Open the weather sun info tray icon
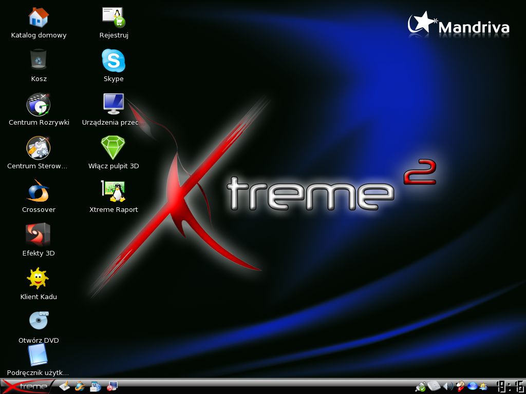This screenshot has height=394, width=526. point(483,387)
